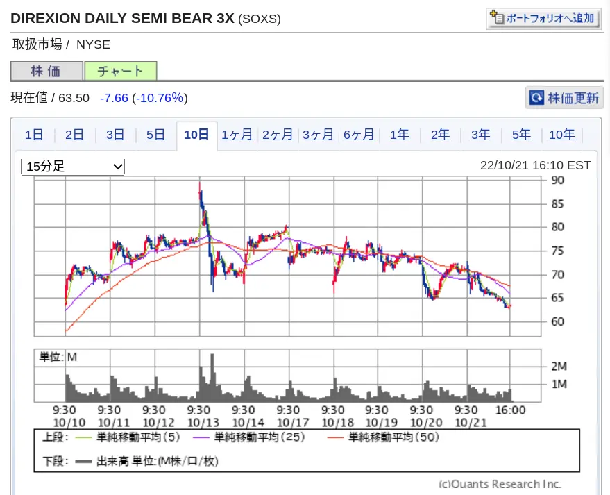View the 5年 chart range

pyautogui.click(x=521, y=135)
